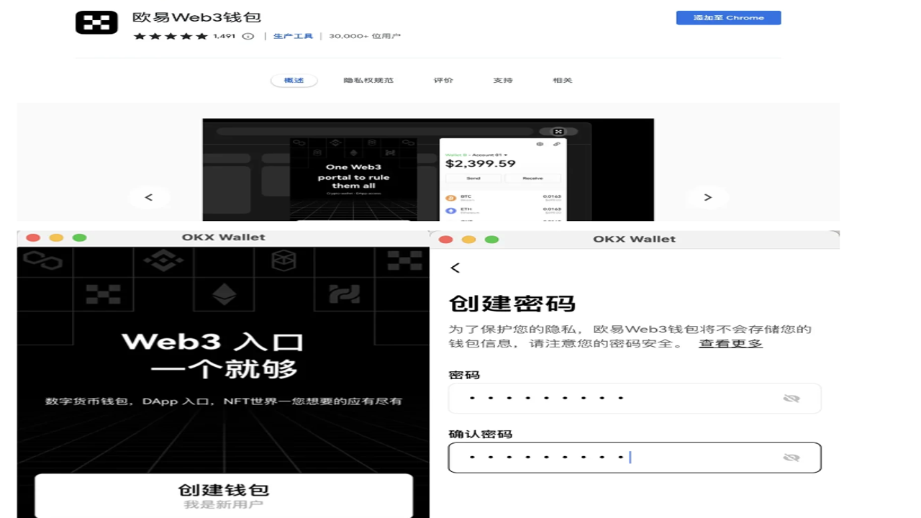Open the 评价 tab
921x518 pixels.
click(443, 81)
